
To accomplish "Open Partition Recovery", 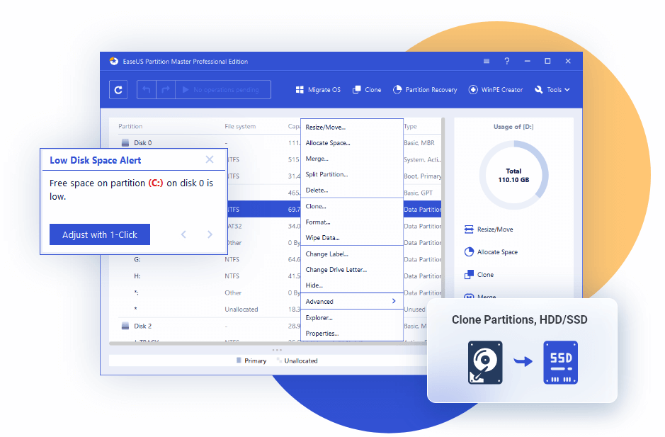I will [425, 90].
